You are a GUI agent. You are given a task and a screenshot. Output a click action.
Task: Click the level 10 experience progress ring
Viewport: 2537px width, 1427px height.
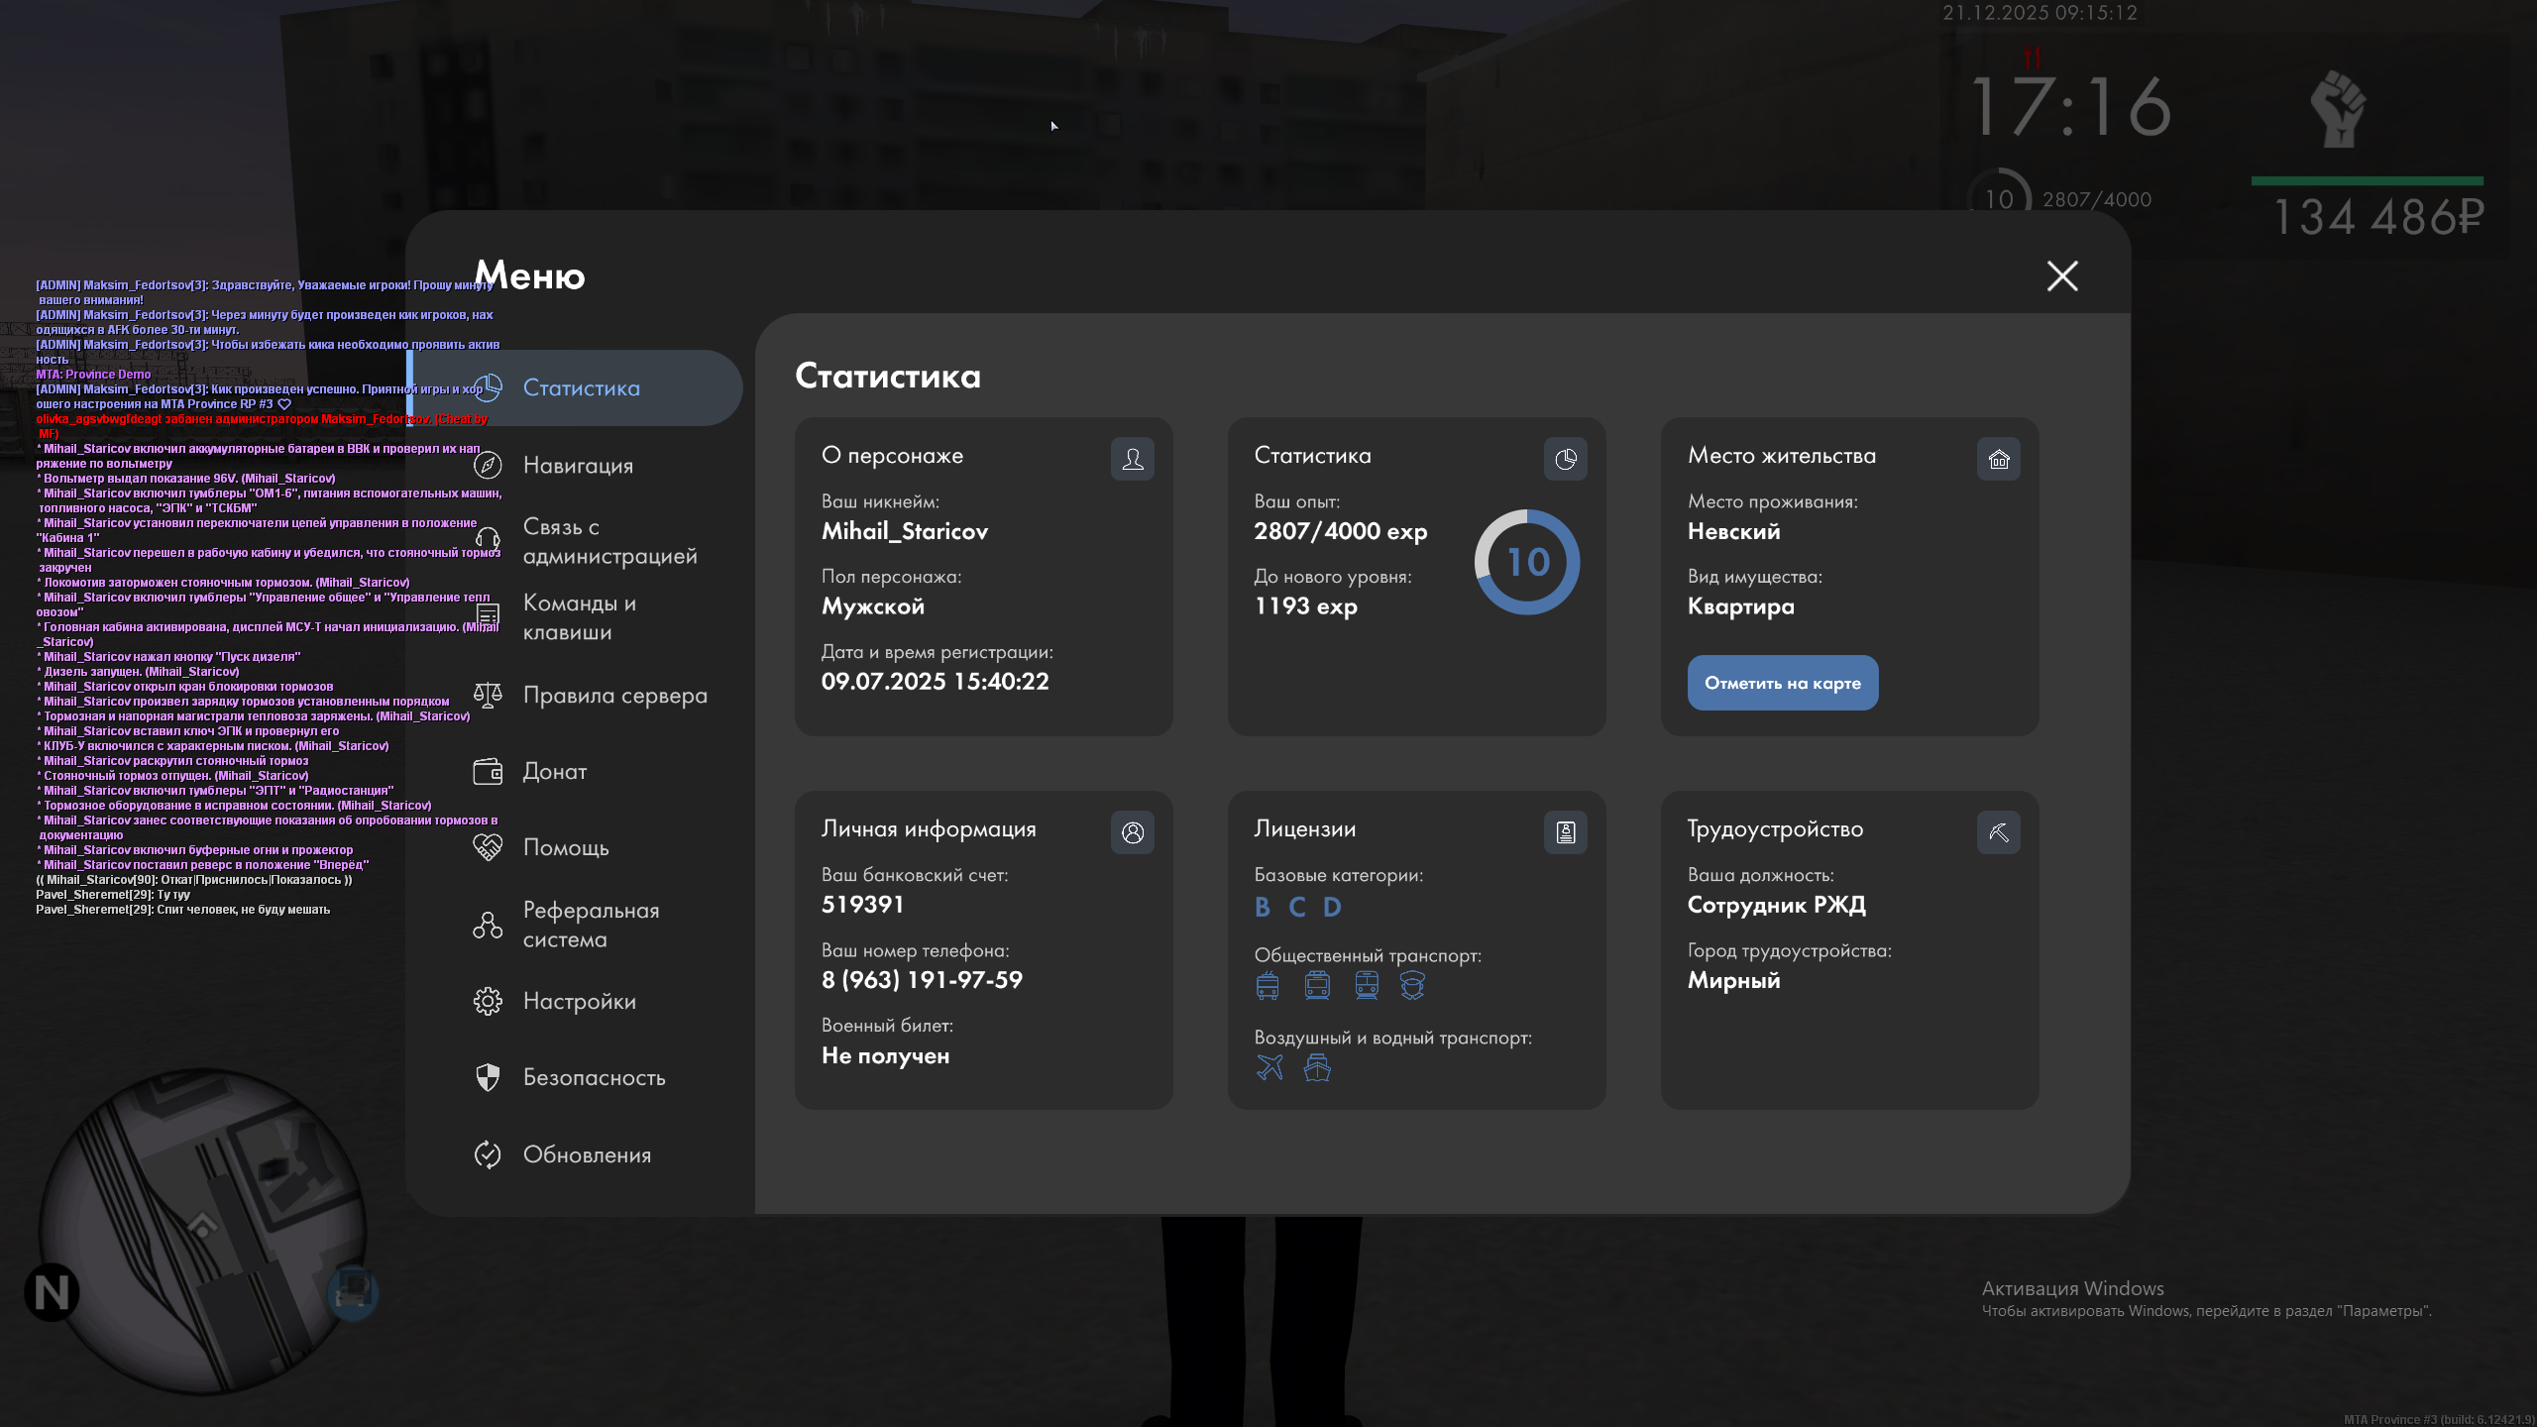(x=1526, y=562)
